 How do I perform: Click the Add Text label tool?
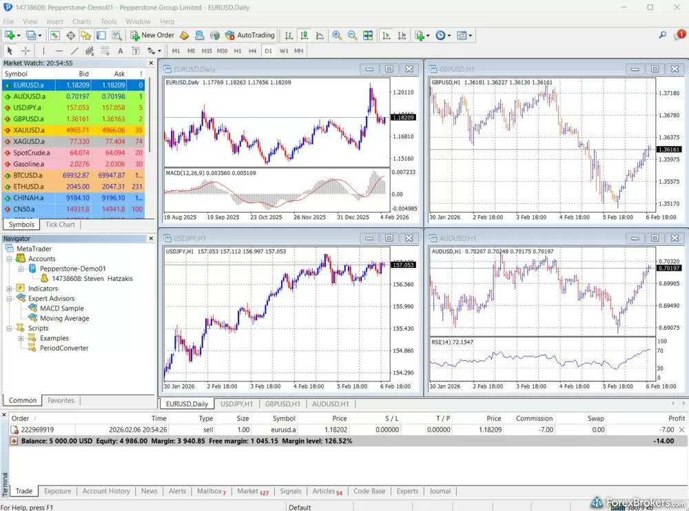(x=136, y=50)
